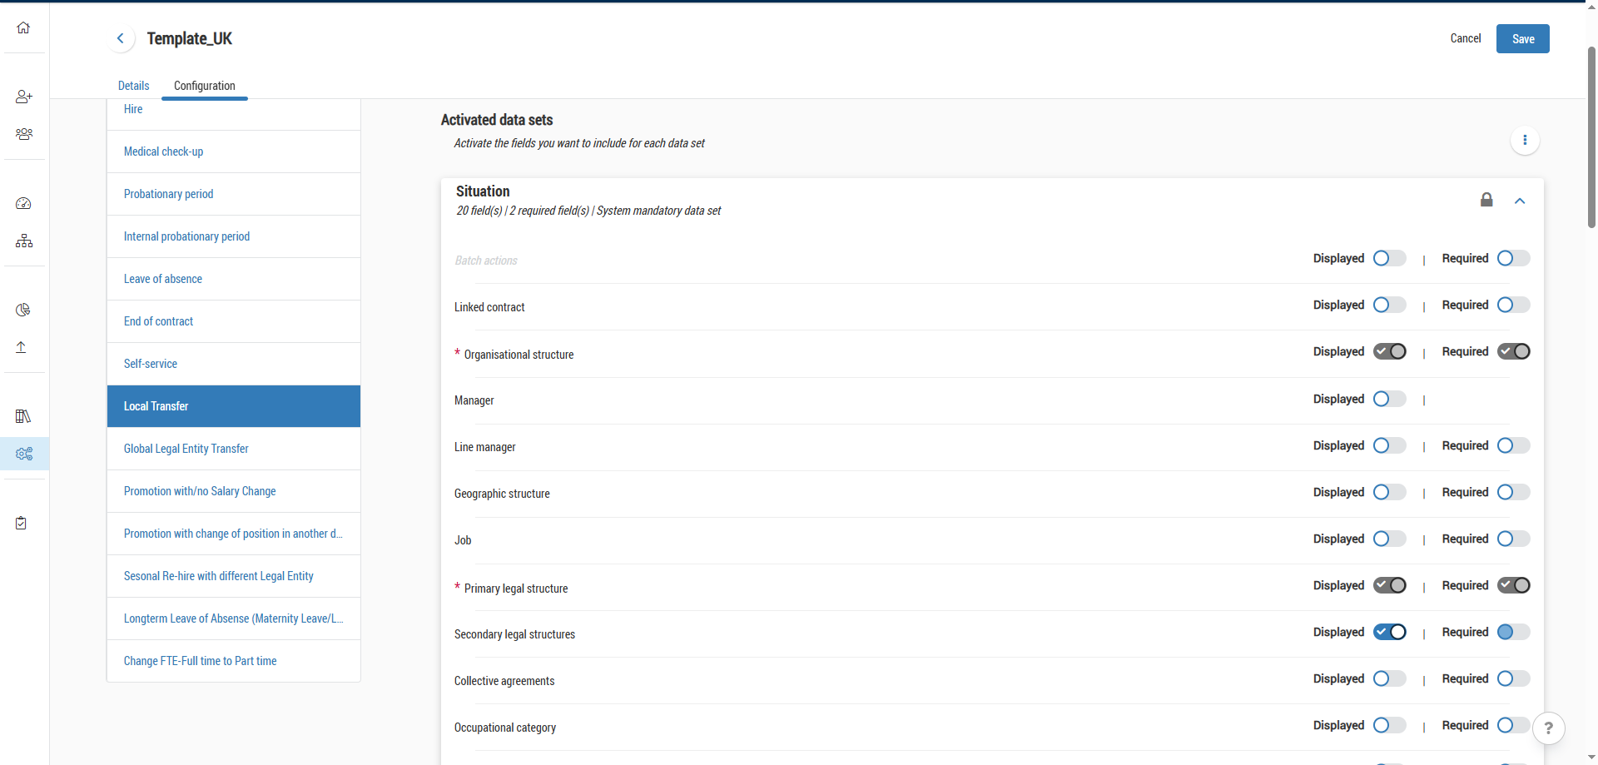Click the page vertical scrollbar

(x=1591, y=133)
